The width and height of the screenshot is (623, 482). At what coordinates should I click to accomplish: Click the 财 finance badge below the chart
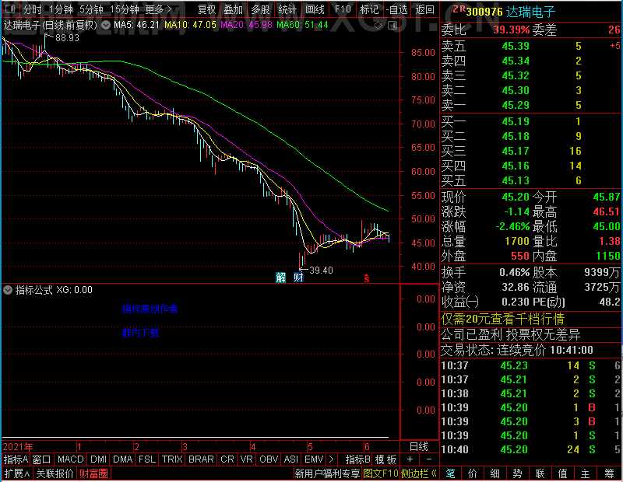(298, 278)
